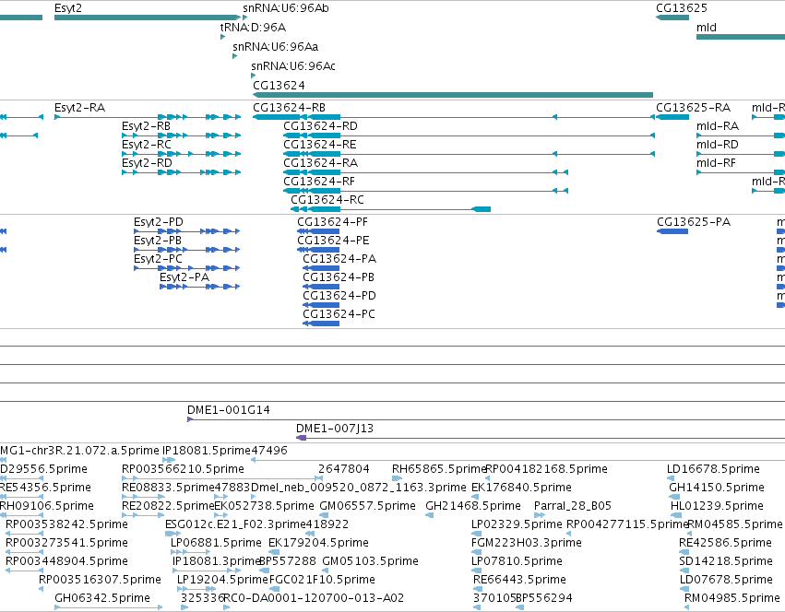Select transcript Esyt2-RB

tap(181, 135)
